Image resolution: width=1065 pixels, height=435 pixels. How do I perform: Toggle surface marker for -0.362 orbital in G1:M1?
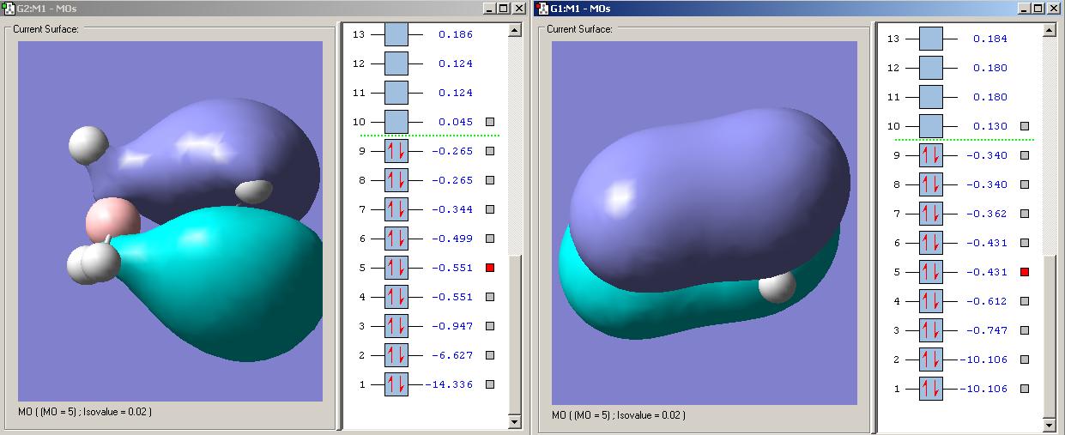[x=1025, y=214]
